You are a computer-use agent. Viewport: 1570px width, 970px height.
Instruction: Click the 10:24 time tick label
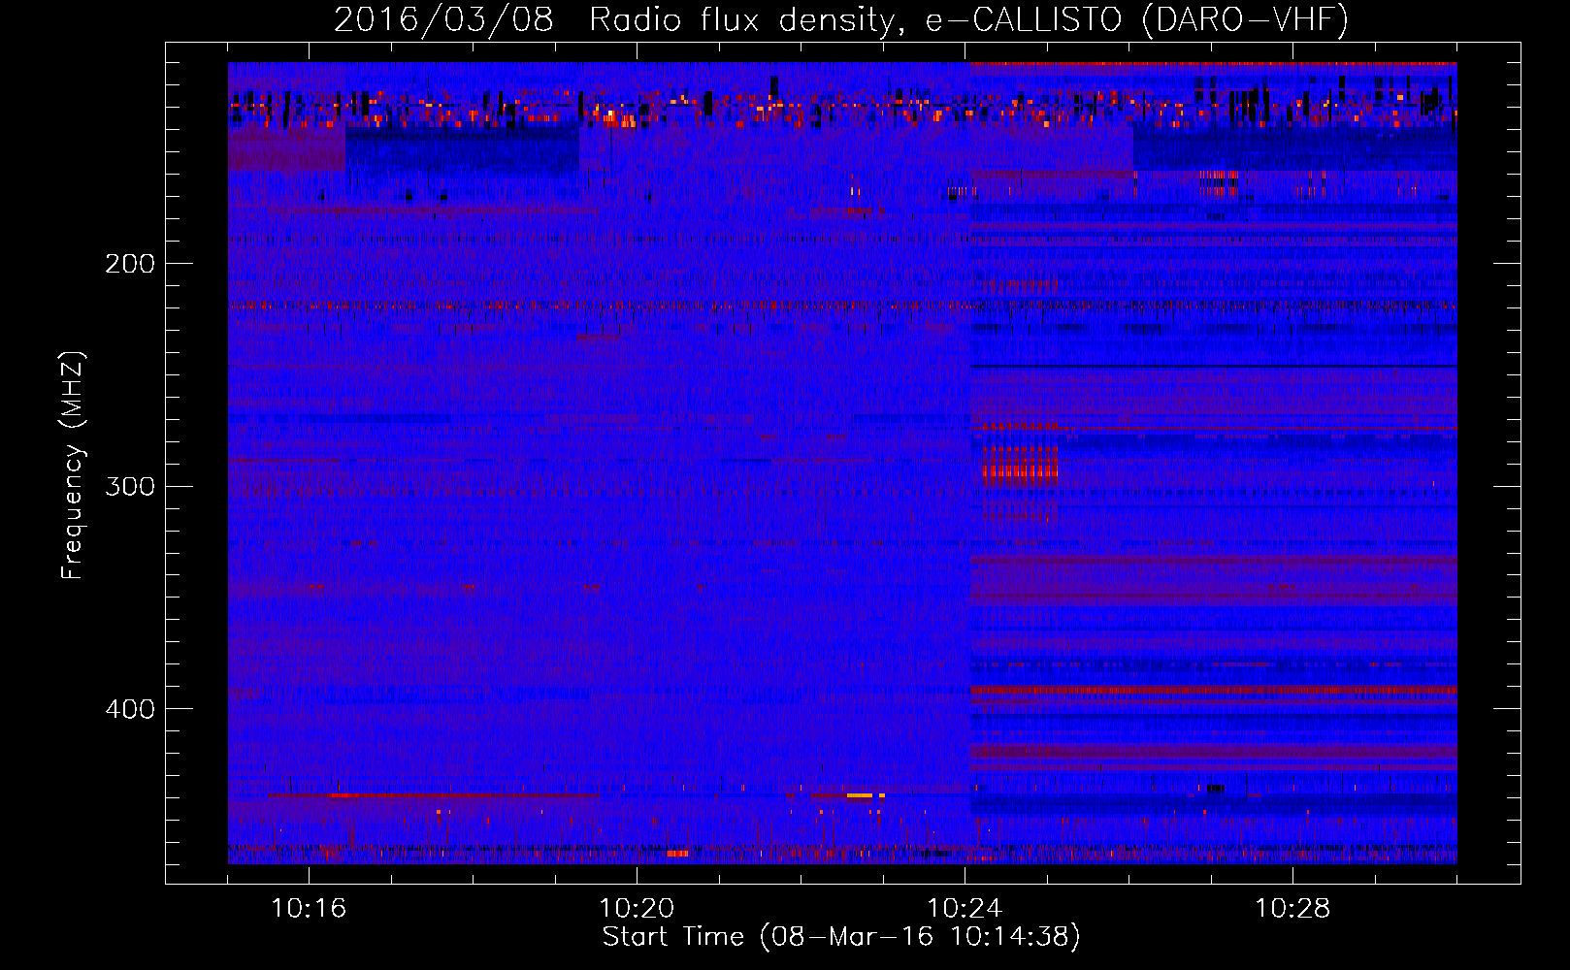[965, 909]
